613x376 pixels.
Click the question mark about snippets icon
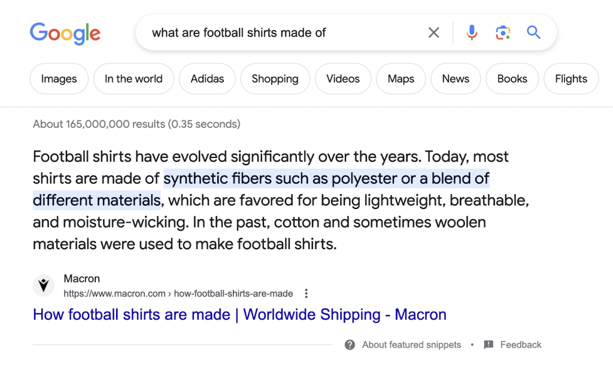click(x=350, y=345)
